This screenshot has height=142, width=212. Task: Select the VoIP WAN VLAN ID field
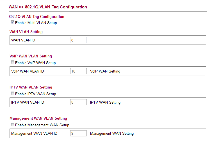(x=78, y=71)
